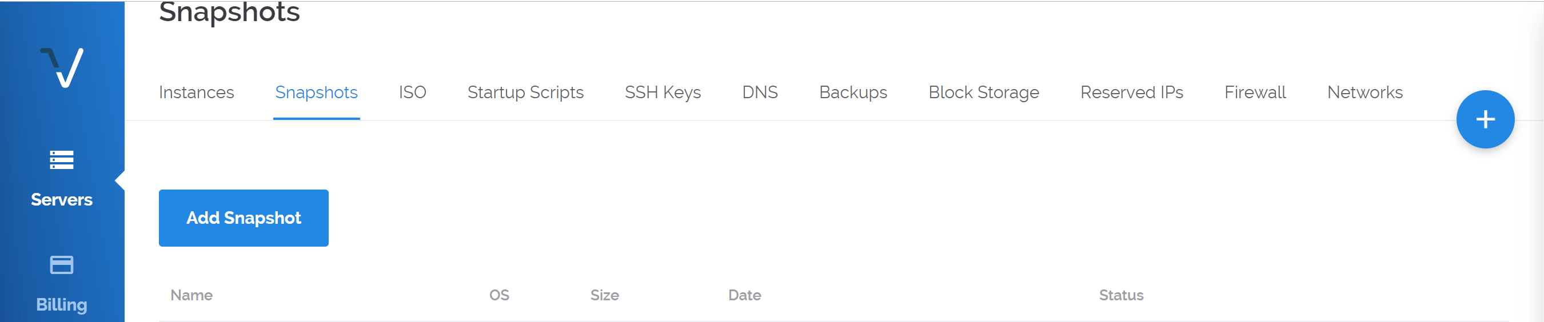
Task: Sort snapshots by Name column
Action: (x=191, y=295)
